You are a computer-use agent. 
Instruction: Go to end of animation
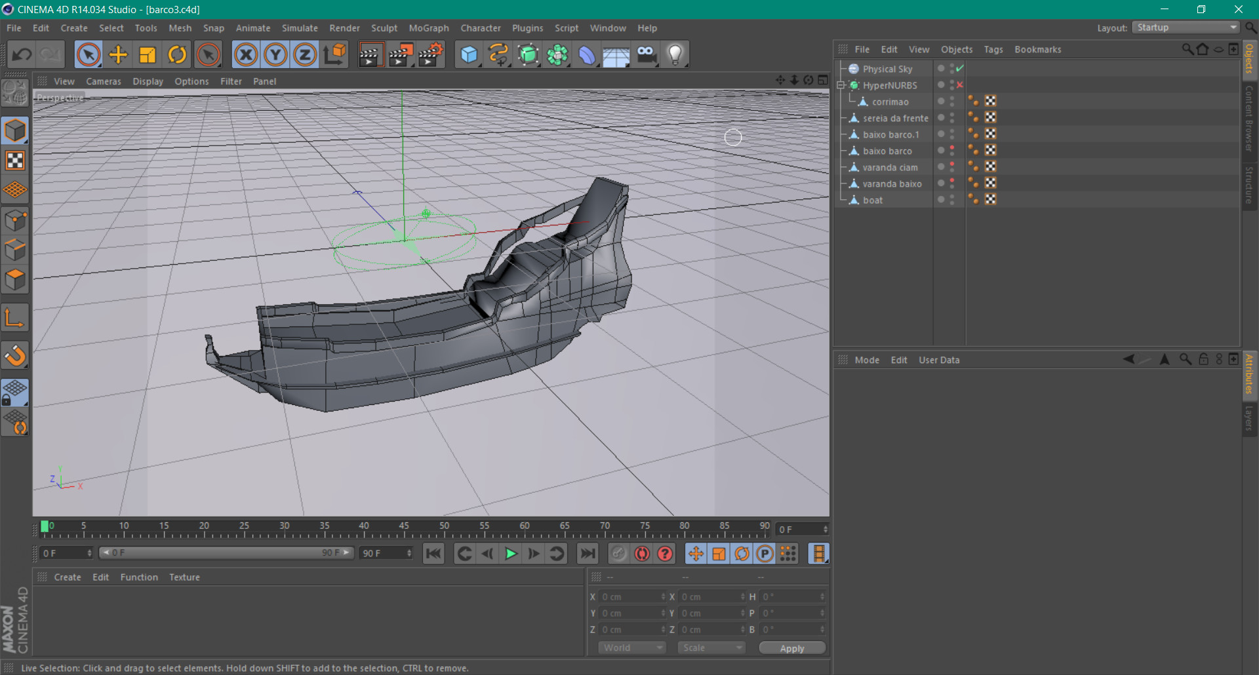[588, 554]
